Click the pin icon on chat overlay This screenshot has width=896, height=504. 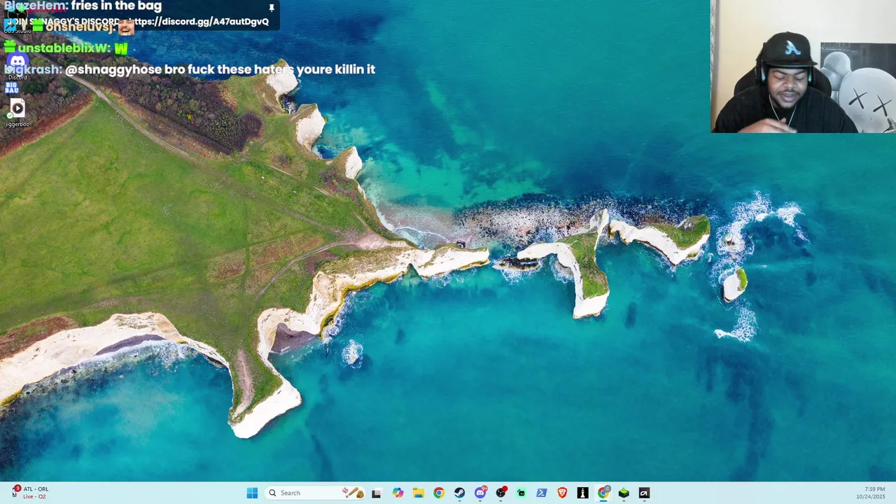[x=272, y=8]
